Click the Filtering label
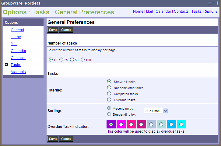The height and width of the screenshot is (146, 221). coord(55,90)
